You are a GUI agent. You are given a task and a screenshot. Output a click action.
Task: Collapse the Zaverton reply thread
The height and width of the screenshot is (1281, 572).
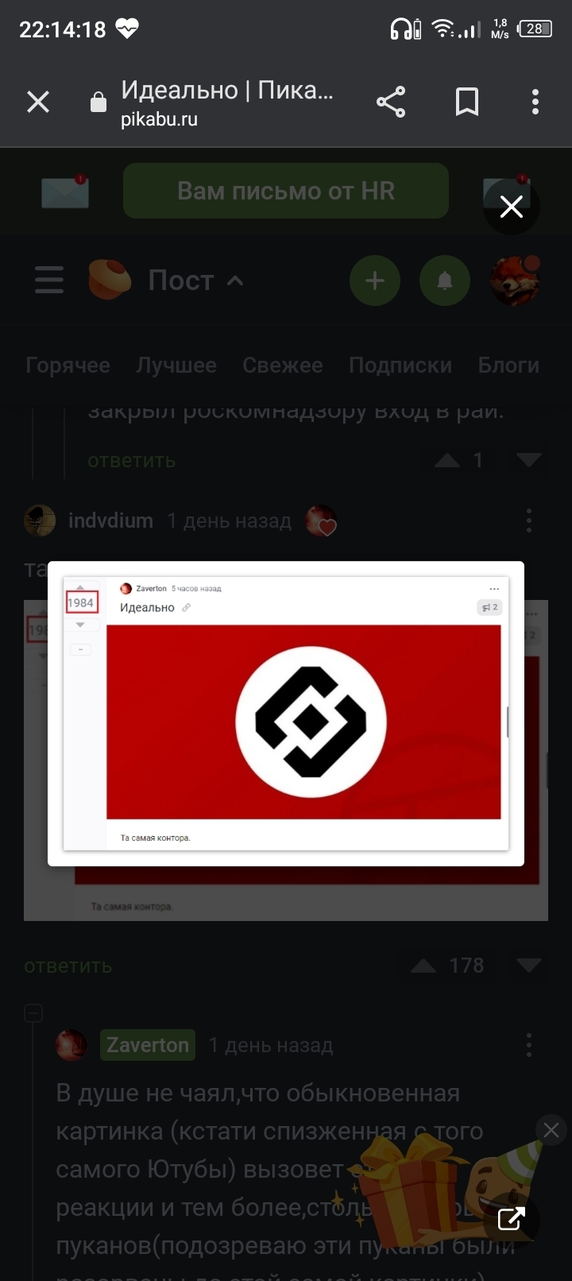tap(33, 1013)
